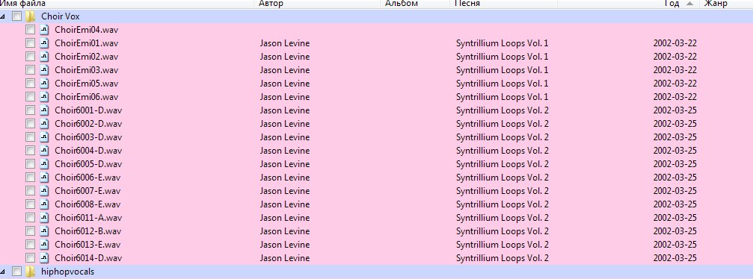The width and height of the screenshot is (753, 279).
Task: Click the Choir6013-E.wav audio file icon
Action: [x=44, y=245]
